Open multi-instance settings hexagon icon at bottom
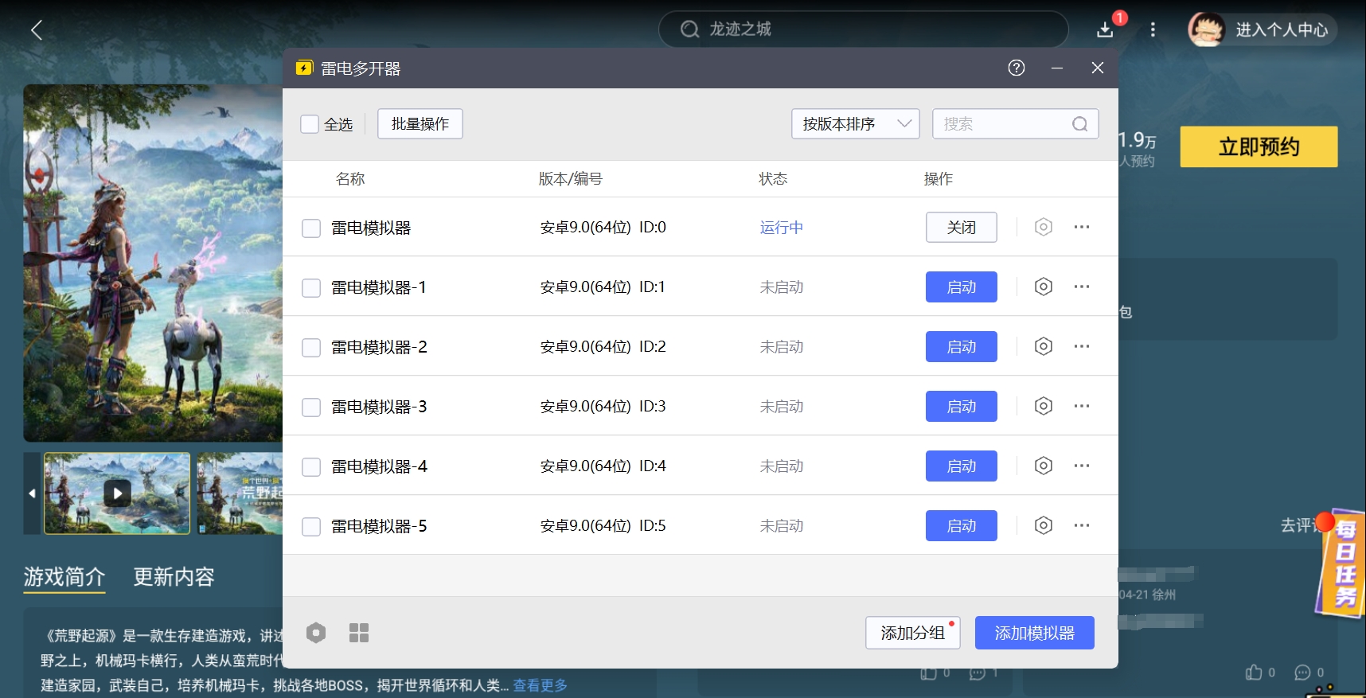Viewport: 1366px width, 698px height. pyautogui.click(x=316, y=633)
